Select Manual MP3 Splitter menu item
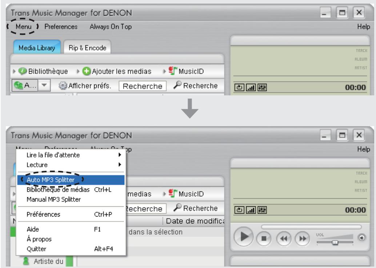 click(71, 199)
